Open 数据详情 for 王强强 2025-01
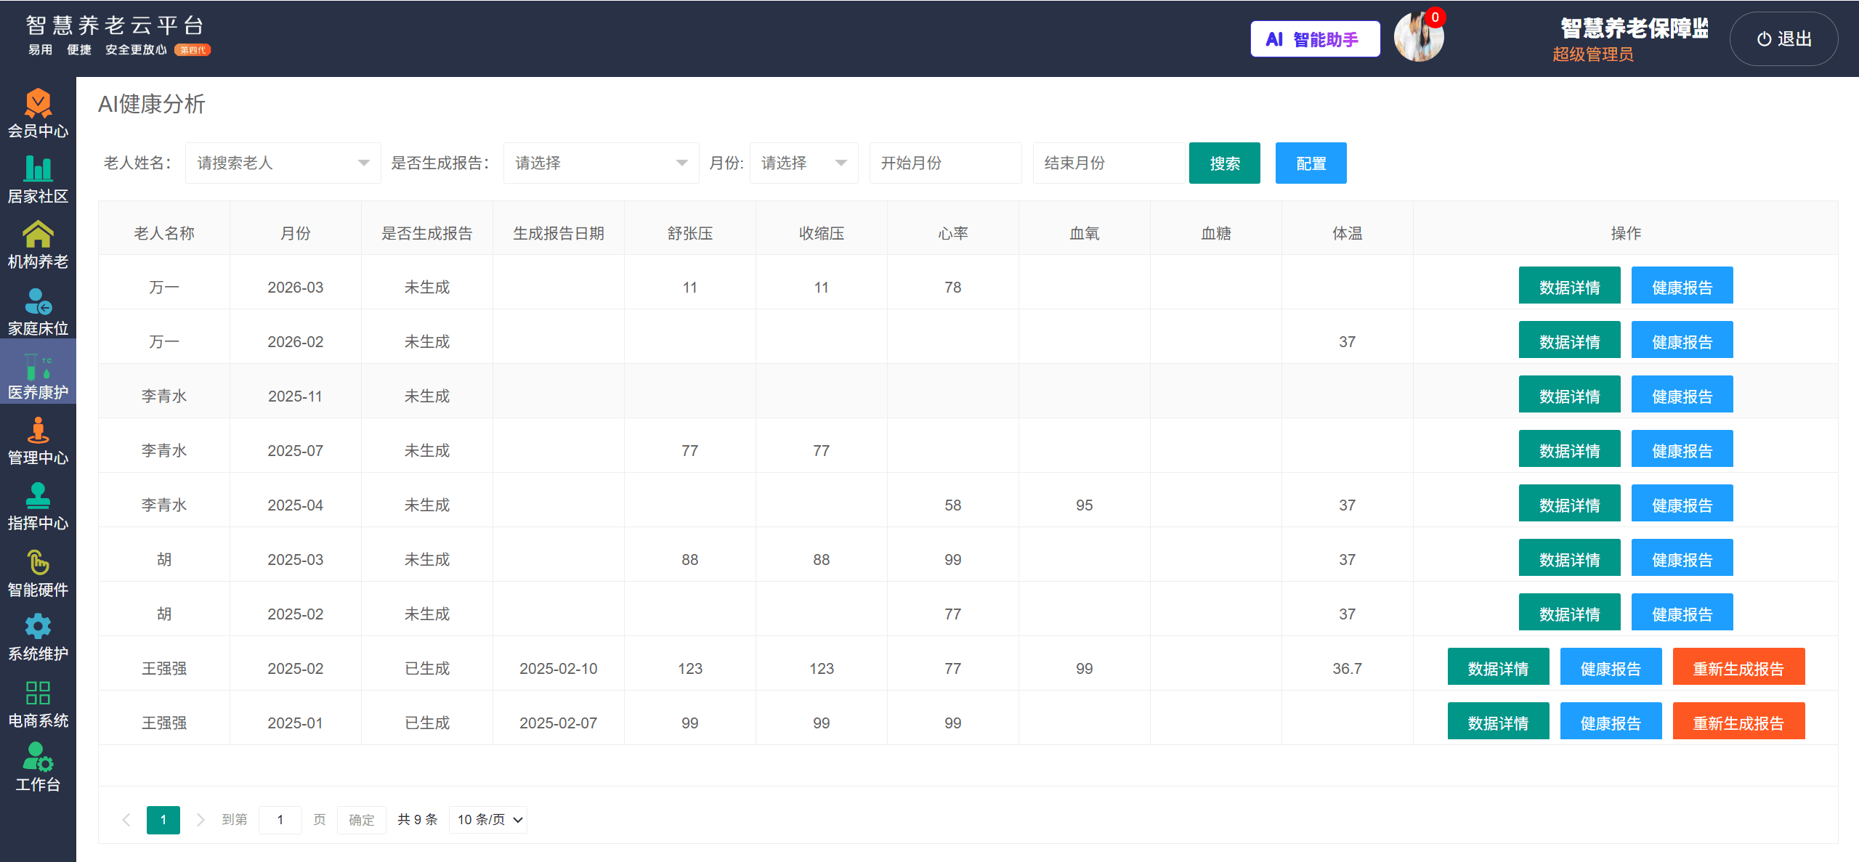The width and height of the screenshot is (1859, 862). 1498,723
